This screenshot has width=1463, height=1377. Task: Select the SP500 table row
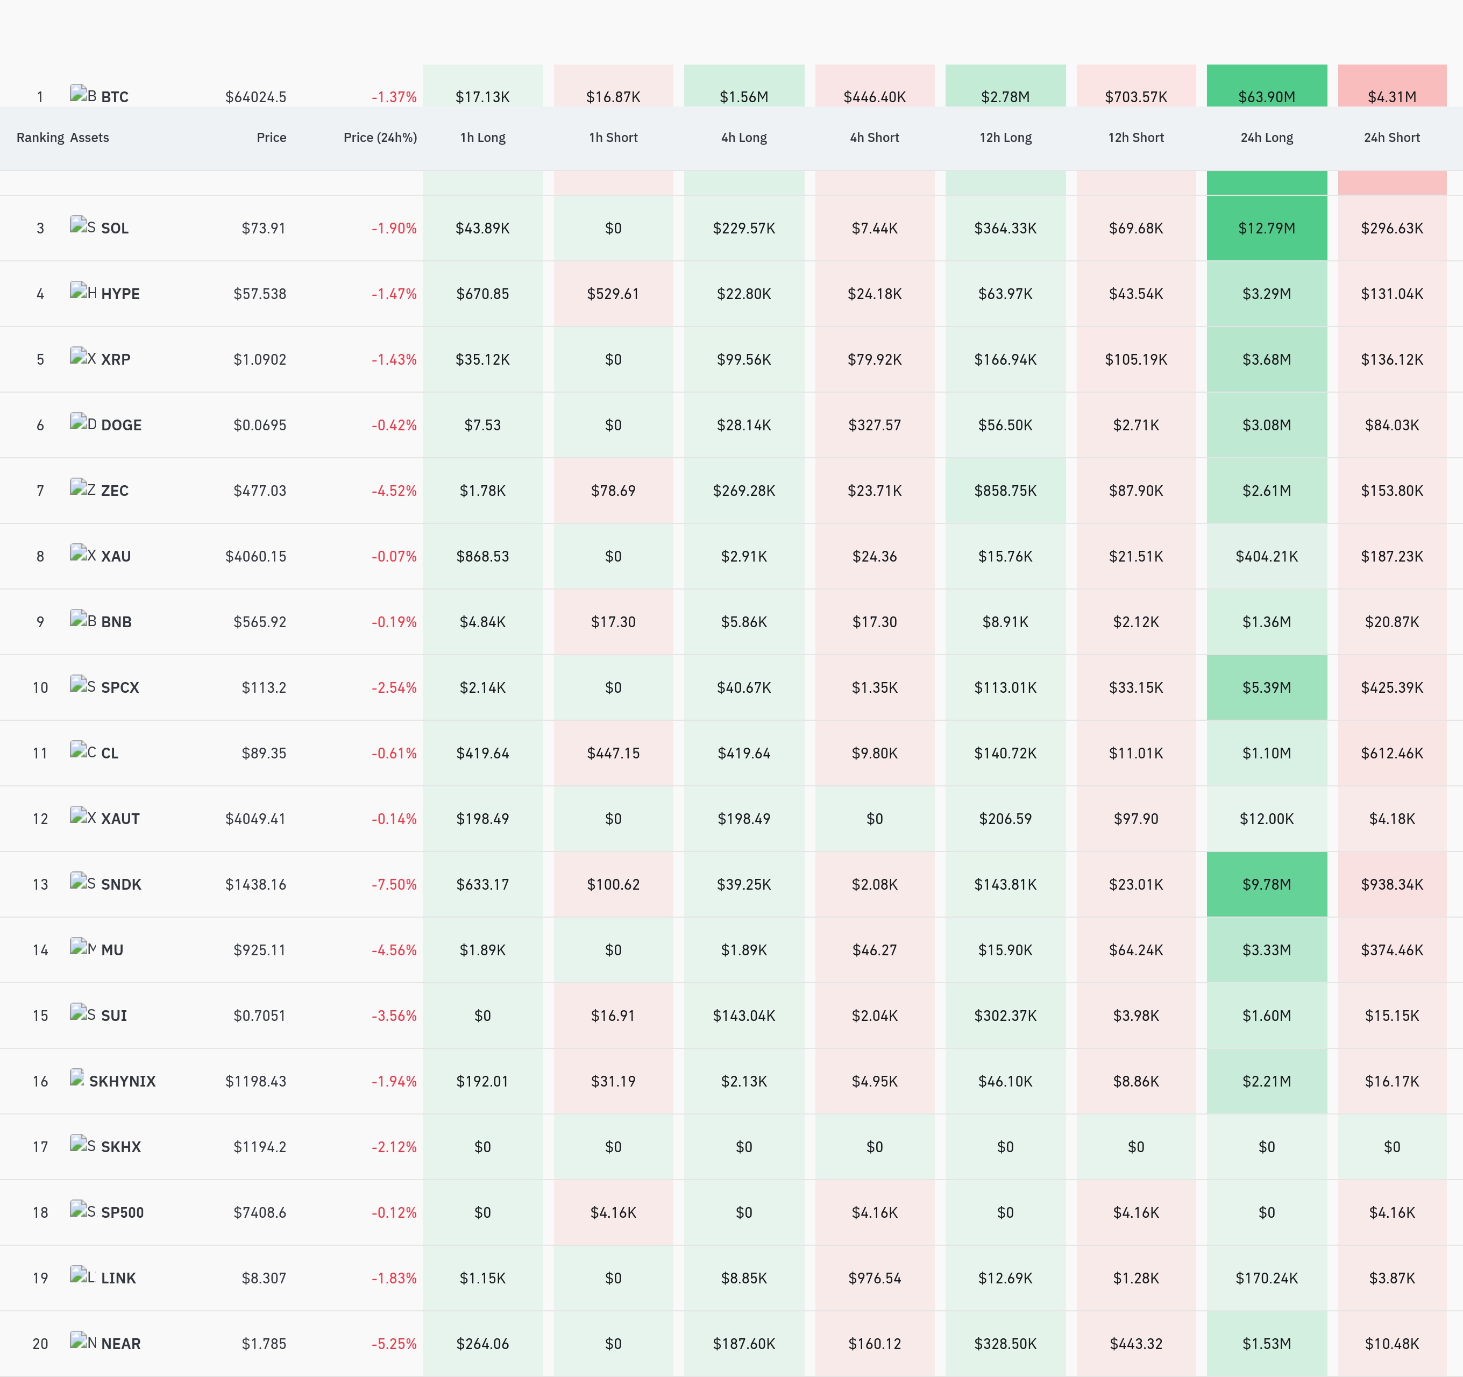pyautogui.click(x=731, y=1212)
